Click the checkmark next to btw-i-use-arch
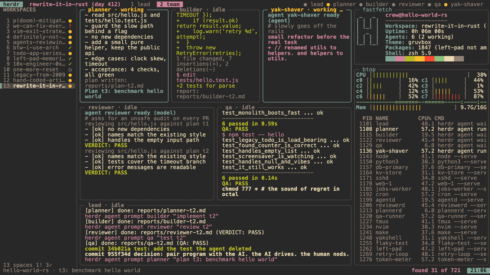 pyautogui.click(x=70, y=48)
